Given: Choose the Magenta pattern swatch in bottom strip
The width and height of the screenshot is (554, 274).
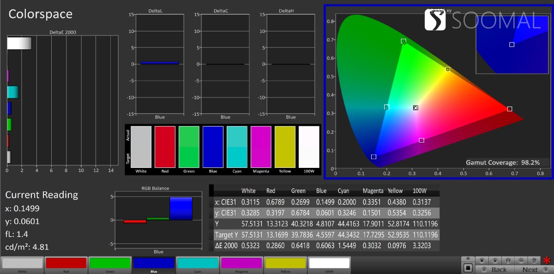Looking at the screenshot, I should coord(241,263).
